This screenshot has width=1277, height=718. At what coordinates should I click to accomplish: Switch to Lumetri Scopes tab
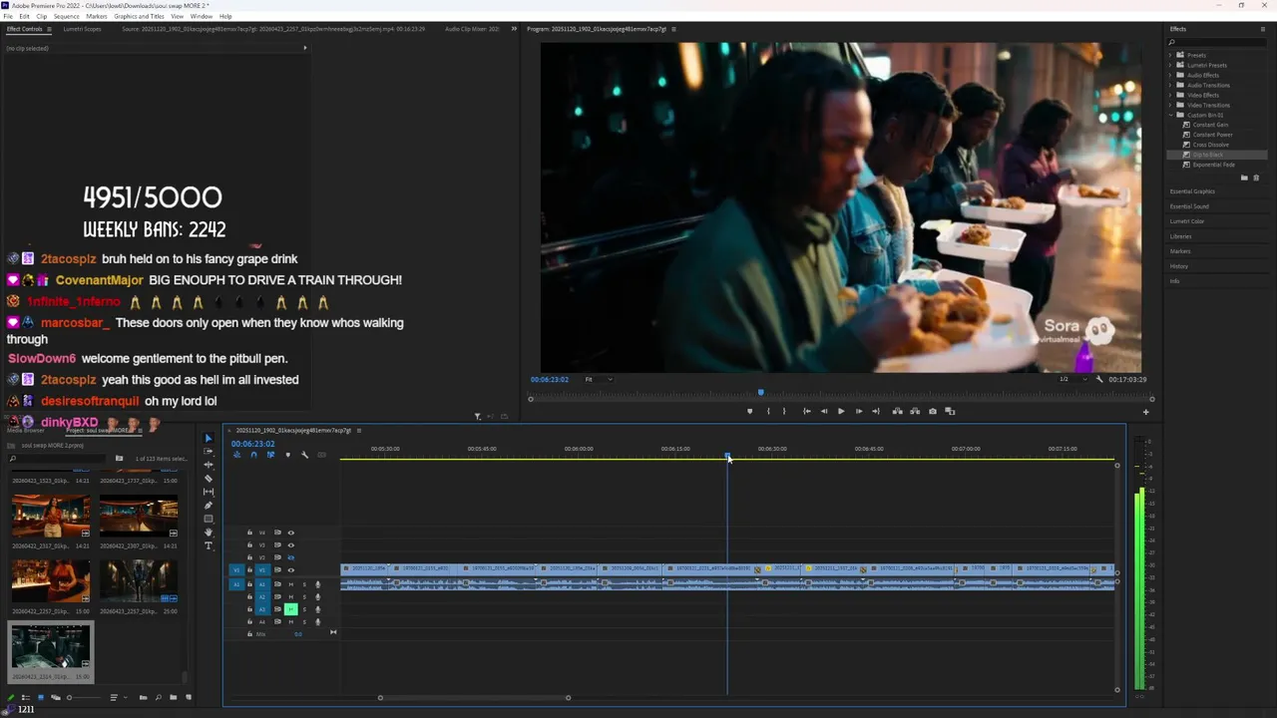click(82, 29)
